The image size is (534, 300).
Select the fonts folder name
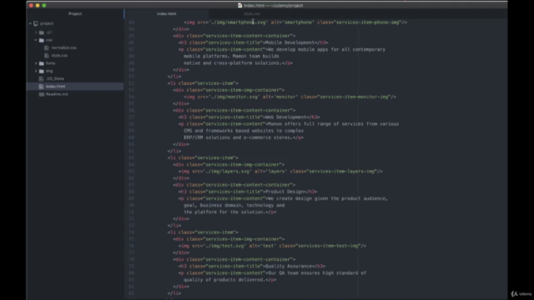(50, 63)
